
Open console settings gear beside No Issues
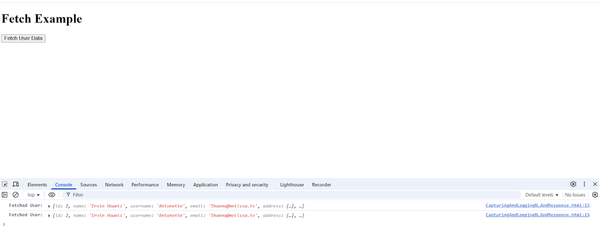(595, 195)
